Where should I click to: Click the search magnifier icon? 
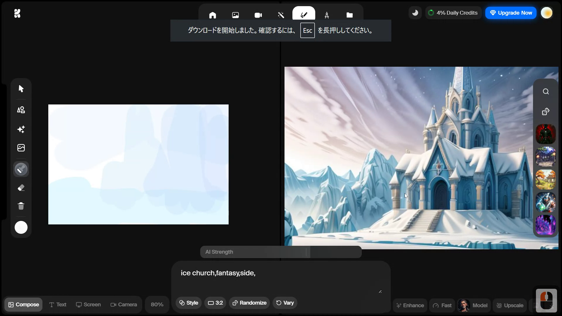click(546, 92)
